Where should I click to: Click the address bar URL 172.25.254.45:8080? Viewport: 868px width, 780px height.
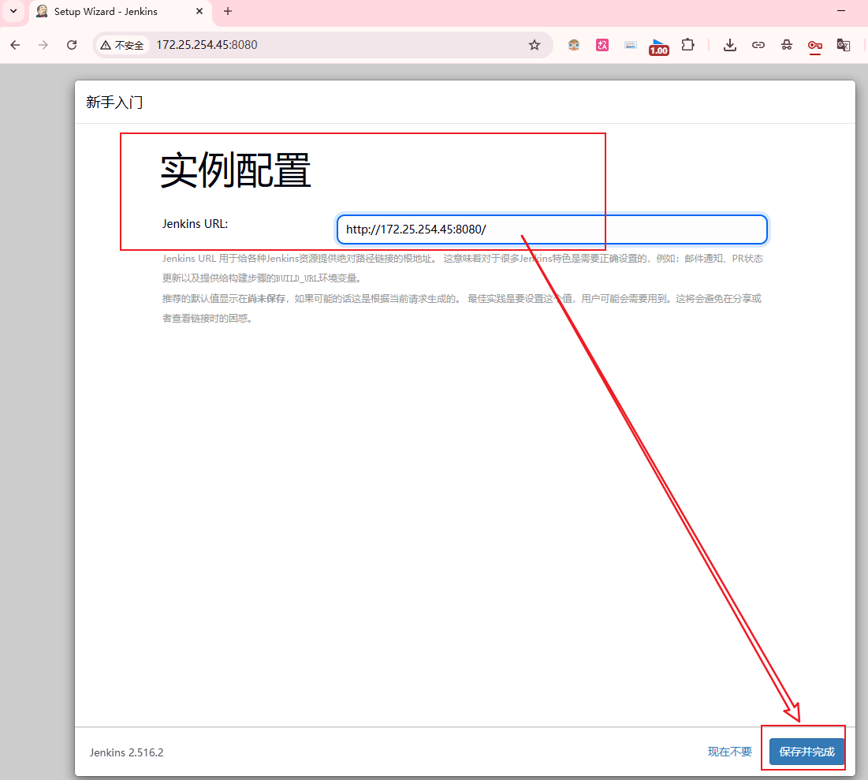[x=207, y=45]
